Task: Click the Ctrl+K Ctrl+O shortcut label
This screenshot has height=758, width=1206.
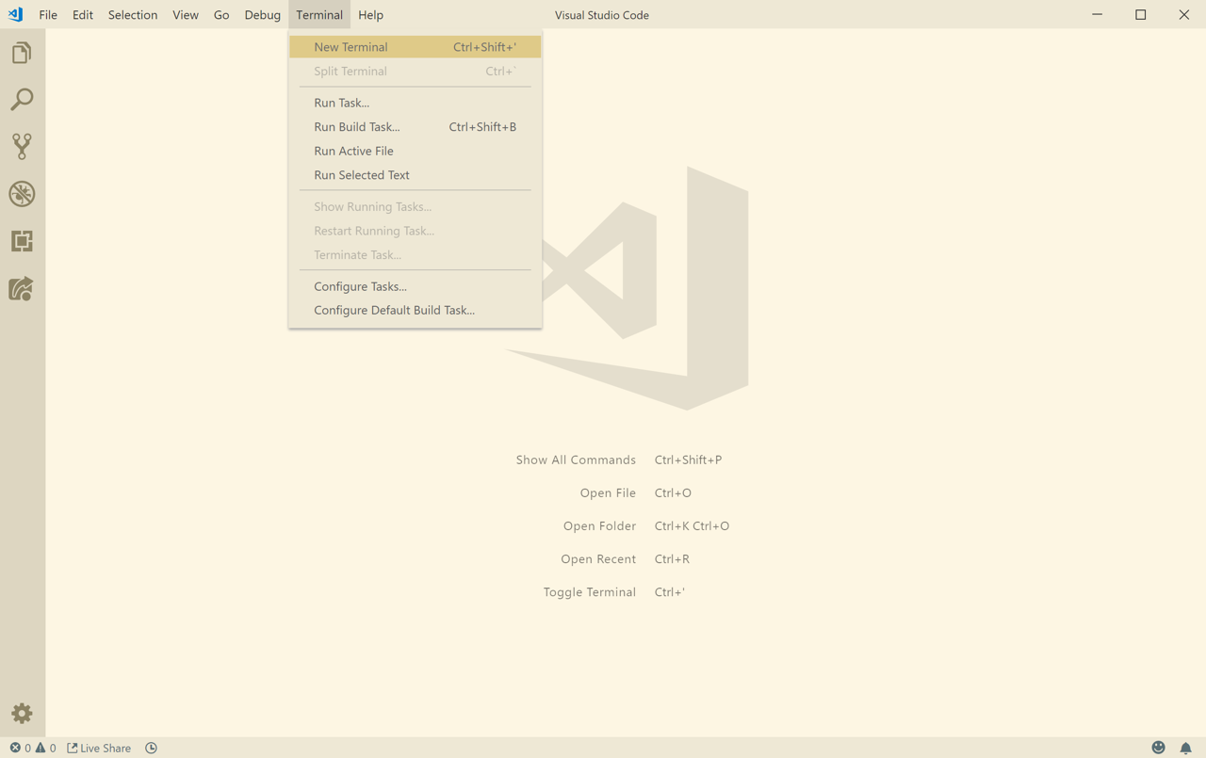Action: coord(692,526)
